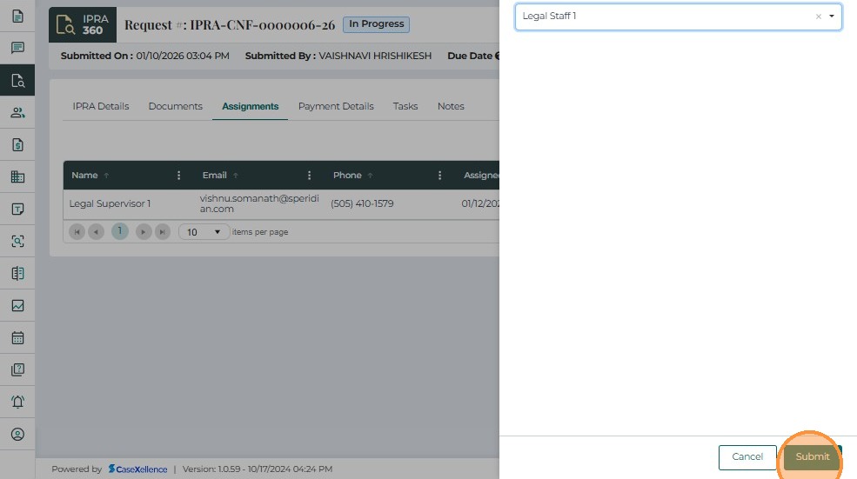Open the calendar sidebar icon
The width and height of the screenshot is (857, 479).
click(x=17, y=337)
